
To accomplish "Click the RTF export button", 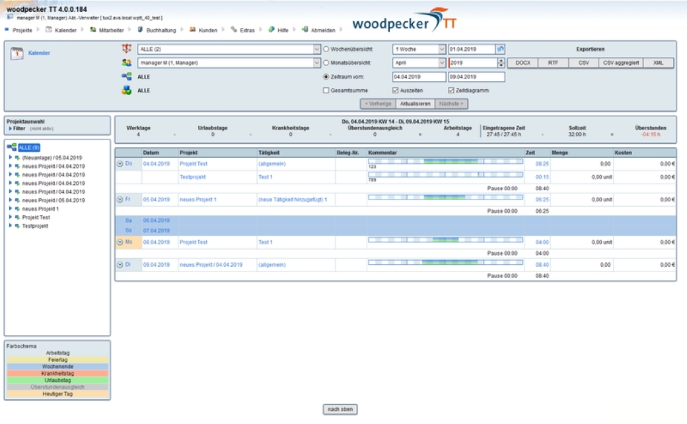I will coord(553,63).
